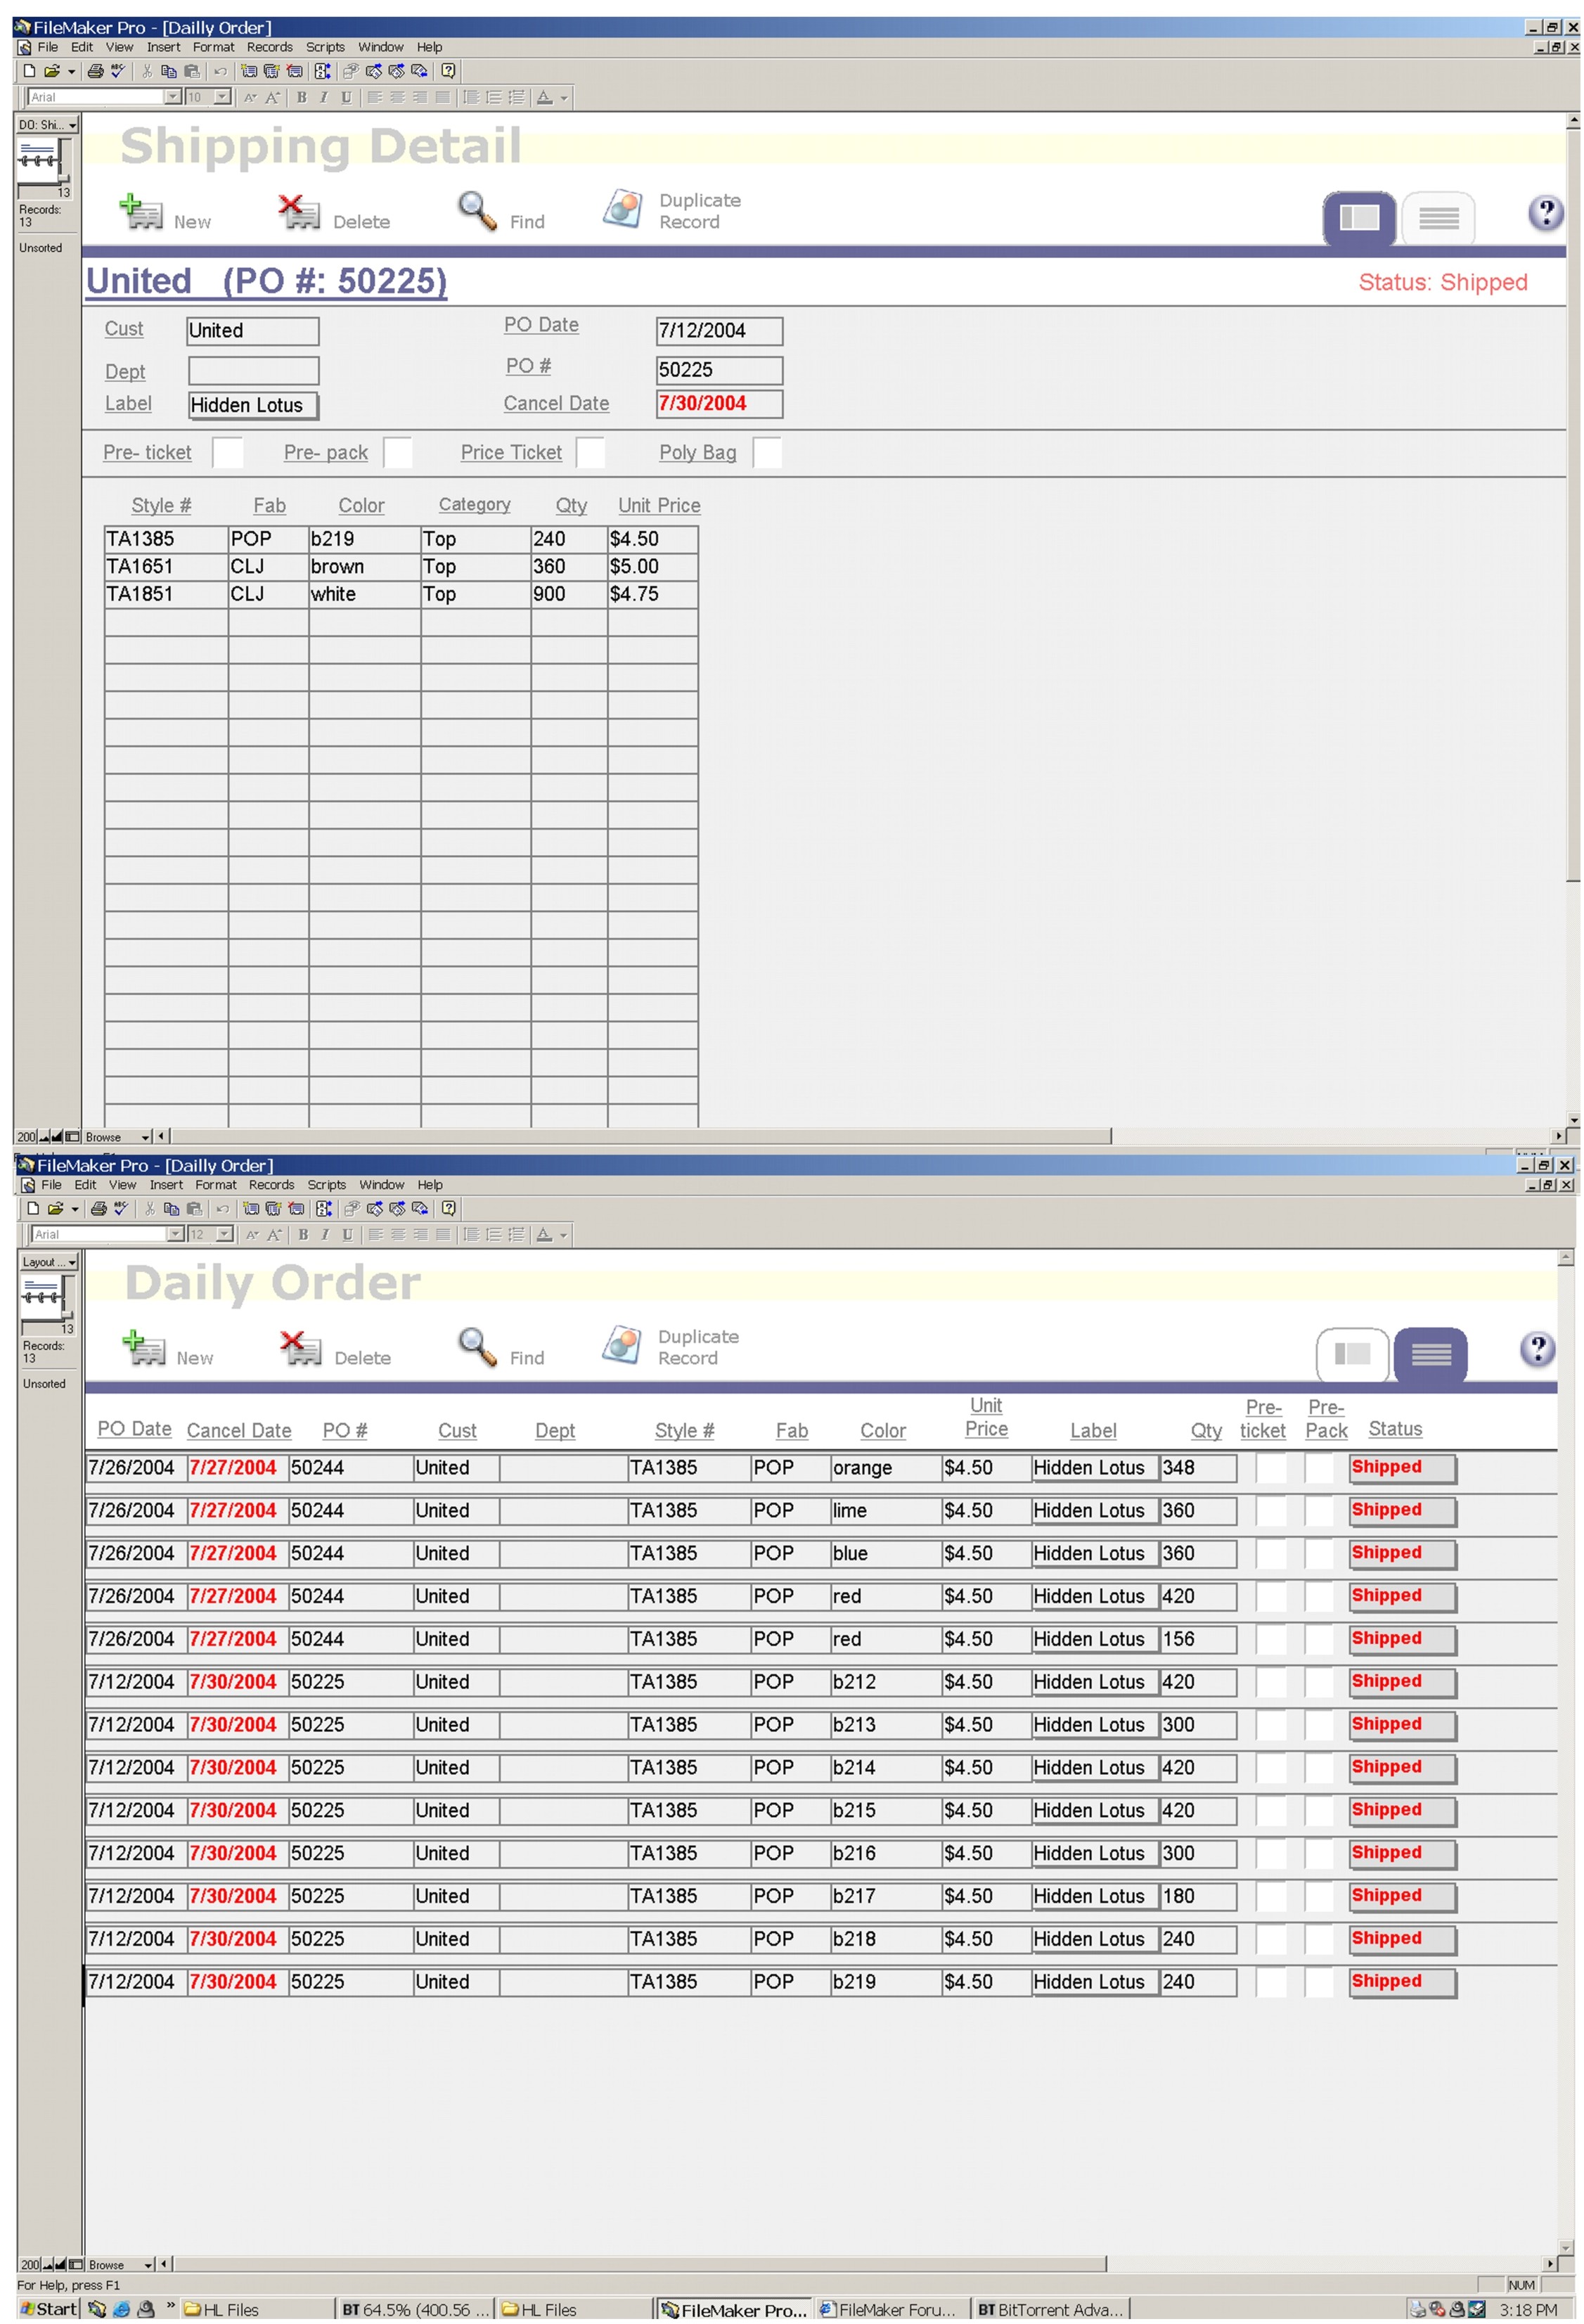Open the Browse mode pop-up in Shipping Detail window

[118, 1137]
